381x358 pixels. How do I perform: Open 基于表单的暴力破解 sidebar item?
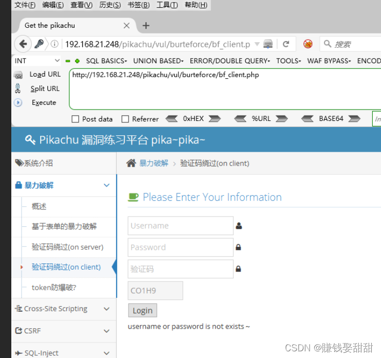coord(64,226)
